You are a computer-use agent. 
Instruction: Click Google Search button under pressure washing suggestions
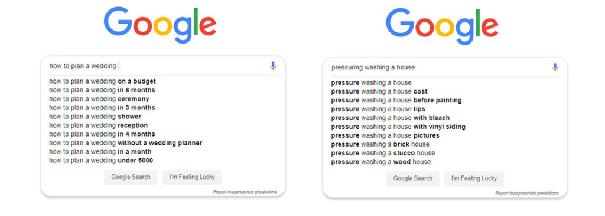click(x=413, y=178)
